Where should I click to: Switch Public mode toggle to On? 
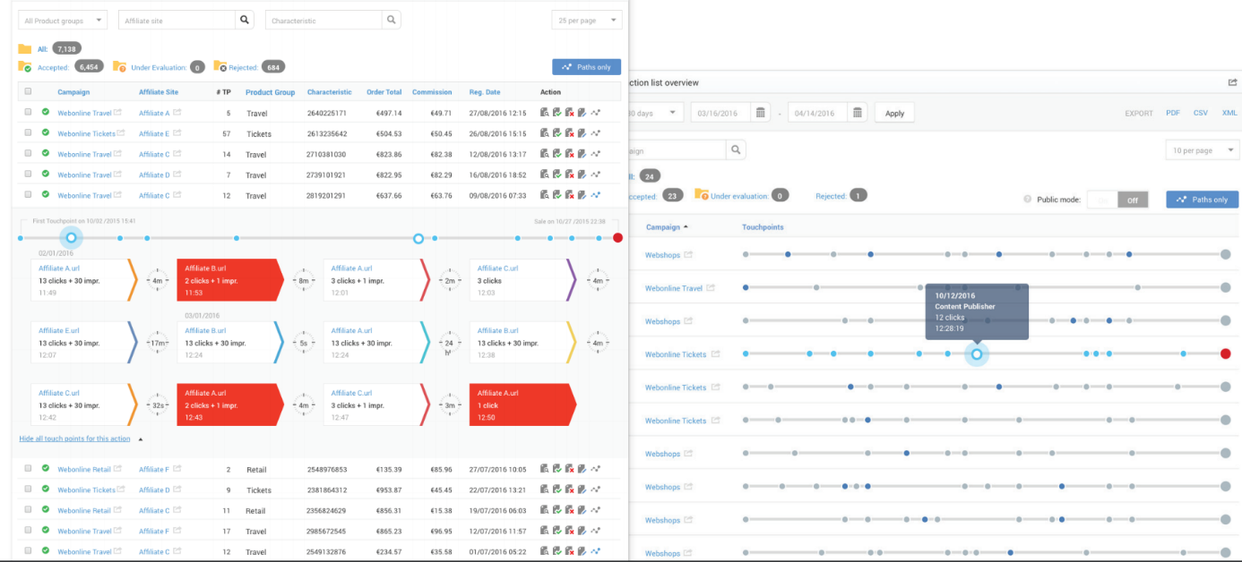click(x=1102, y=200)
